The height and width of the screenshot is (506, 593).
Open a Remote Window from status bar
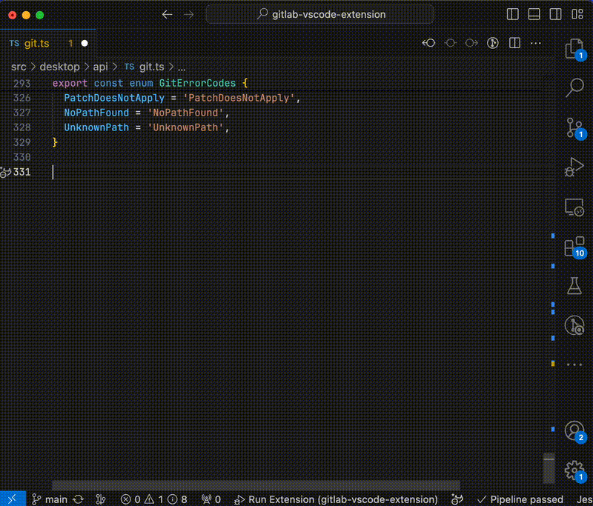click(x=13, y=499)
